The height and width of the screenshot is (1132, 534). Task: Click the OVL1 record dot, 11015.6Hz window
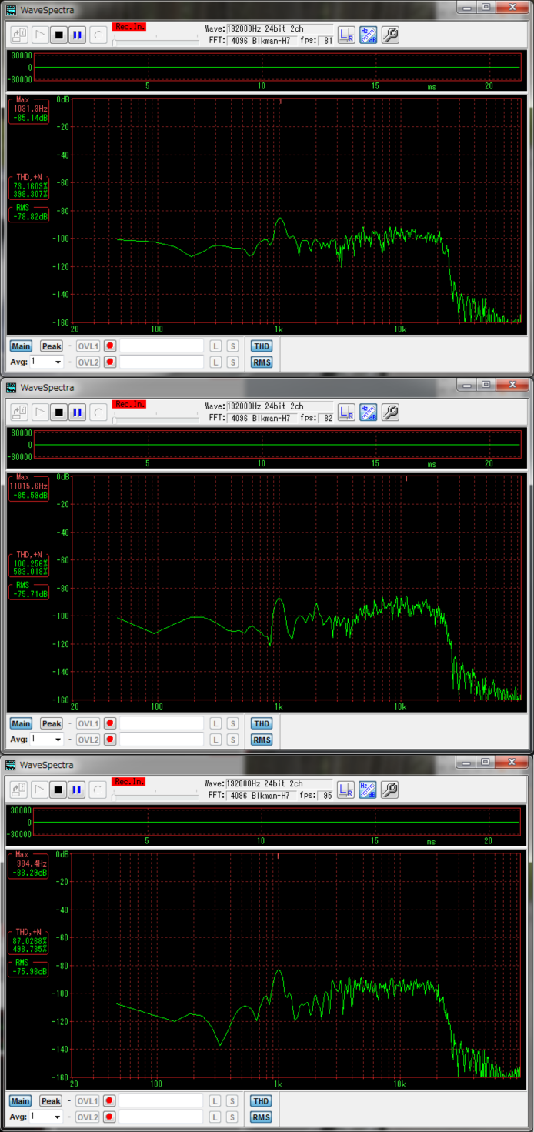pyautogui.click(x=110, y=723)
